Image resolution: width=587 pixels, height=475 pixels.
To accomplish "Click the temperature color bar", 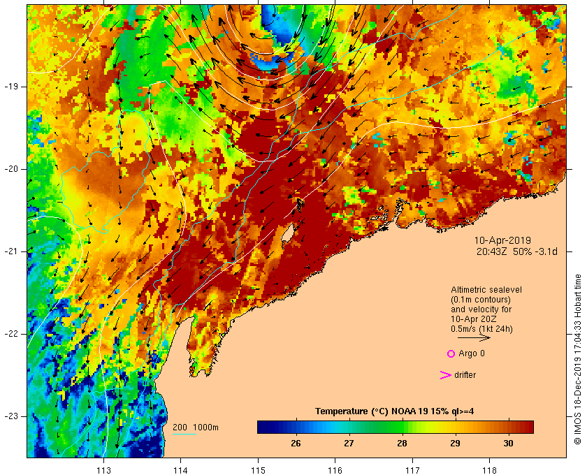I will (x=396, y=427).
